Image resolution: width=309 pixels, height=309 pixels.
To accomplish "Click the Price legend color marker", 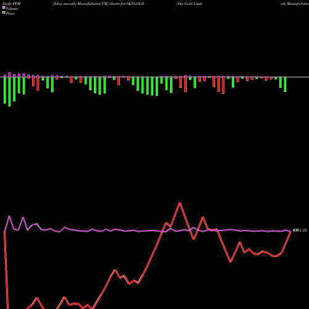I will [4, 13].
